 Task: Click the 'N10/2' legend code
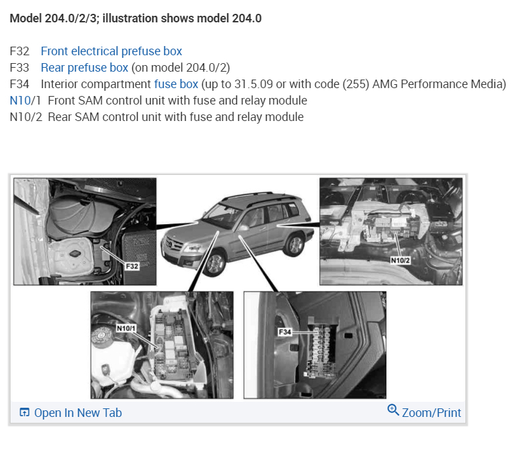click(x=26, y=117)
